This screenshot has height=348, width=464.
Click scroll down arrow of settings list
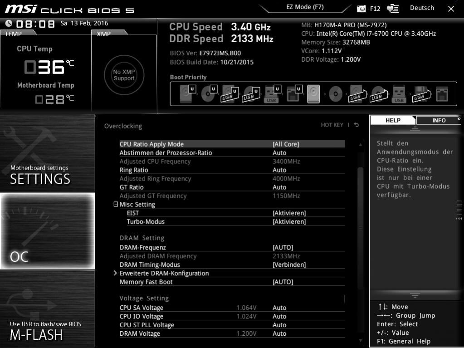pos(361,341)
